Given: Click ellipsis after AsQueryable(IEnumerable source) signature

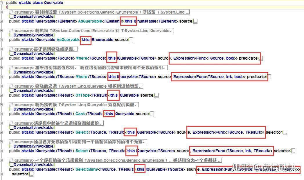Looking at the screenshot, I should (131, 40).
